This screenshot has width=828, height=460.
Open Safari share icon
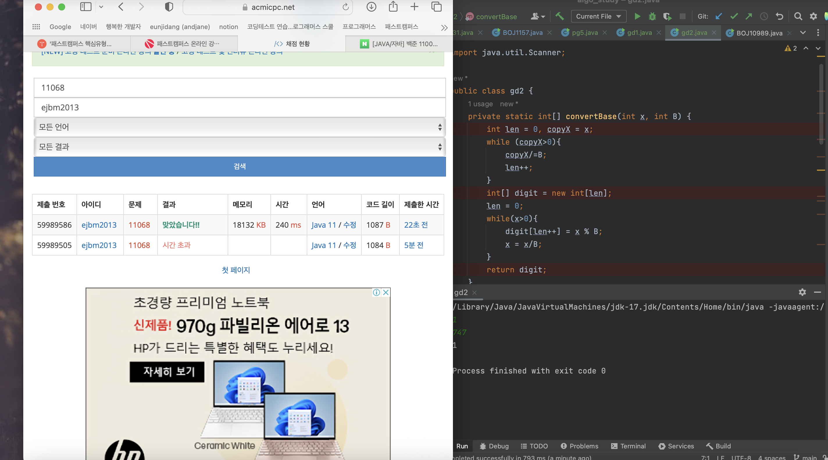tap(393, 7)
